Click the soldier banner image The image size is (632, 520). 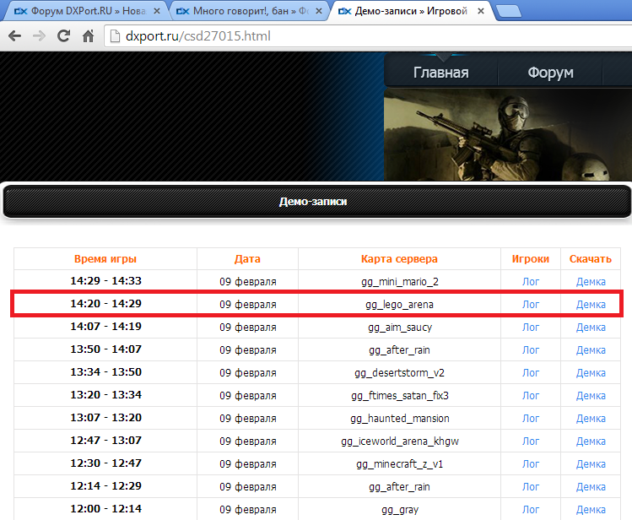coord(506,135)
